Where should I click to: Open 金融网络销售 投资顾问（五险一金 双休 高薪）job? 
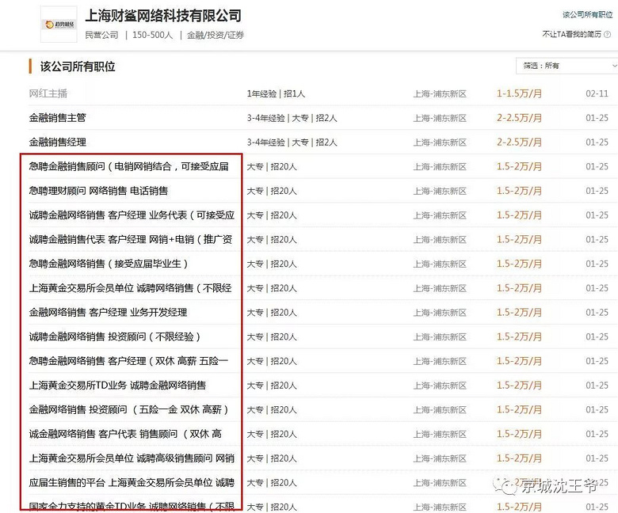[x=128, y=410]
